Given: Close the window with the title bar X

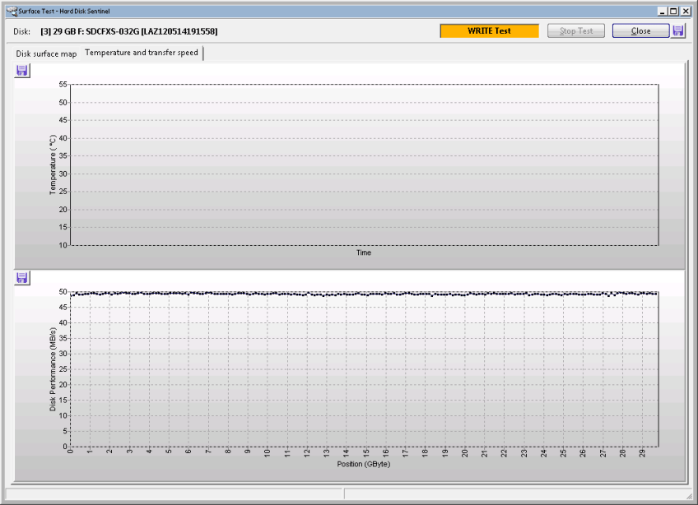Looking at the screenshot, I should tap(686, 11).
